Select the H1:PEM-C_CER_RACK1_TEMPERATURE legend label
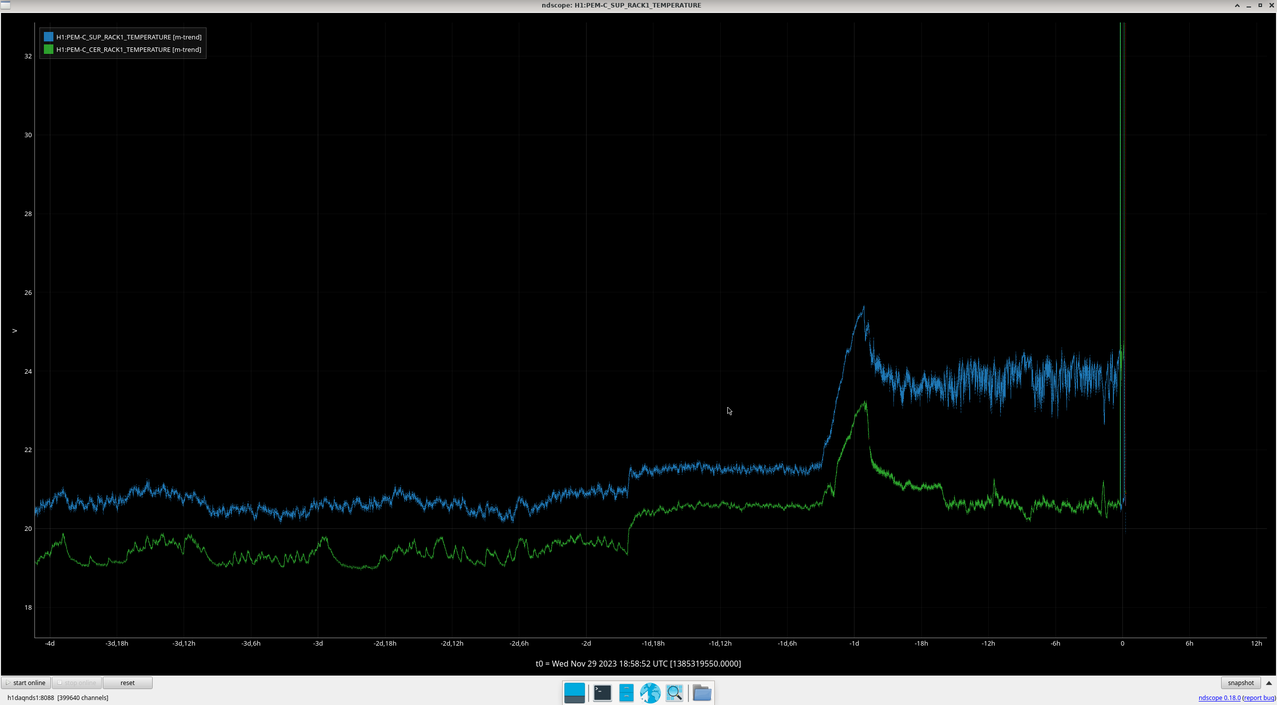This screenshot has width=1277, height=705. [129, 49]
